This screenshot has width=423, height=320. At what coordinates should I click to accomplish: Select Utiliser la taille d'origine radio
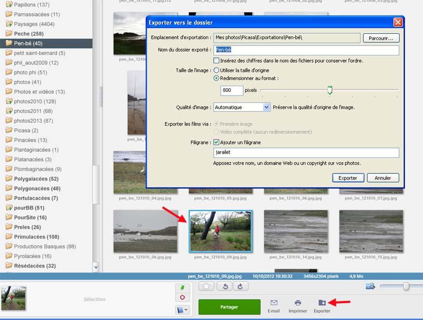coord(216,70)
